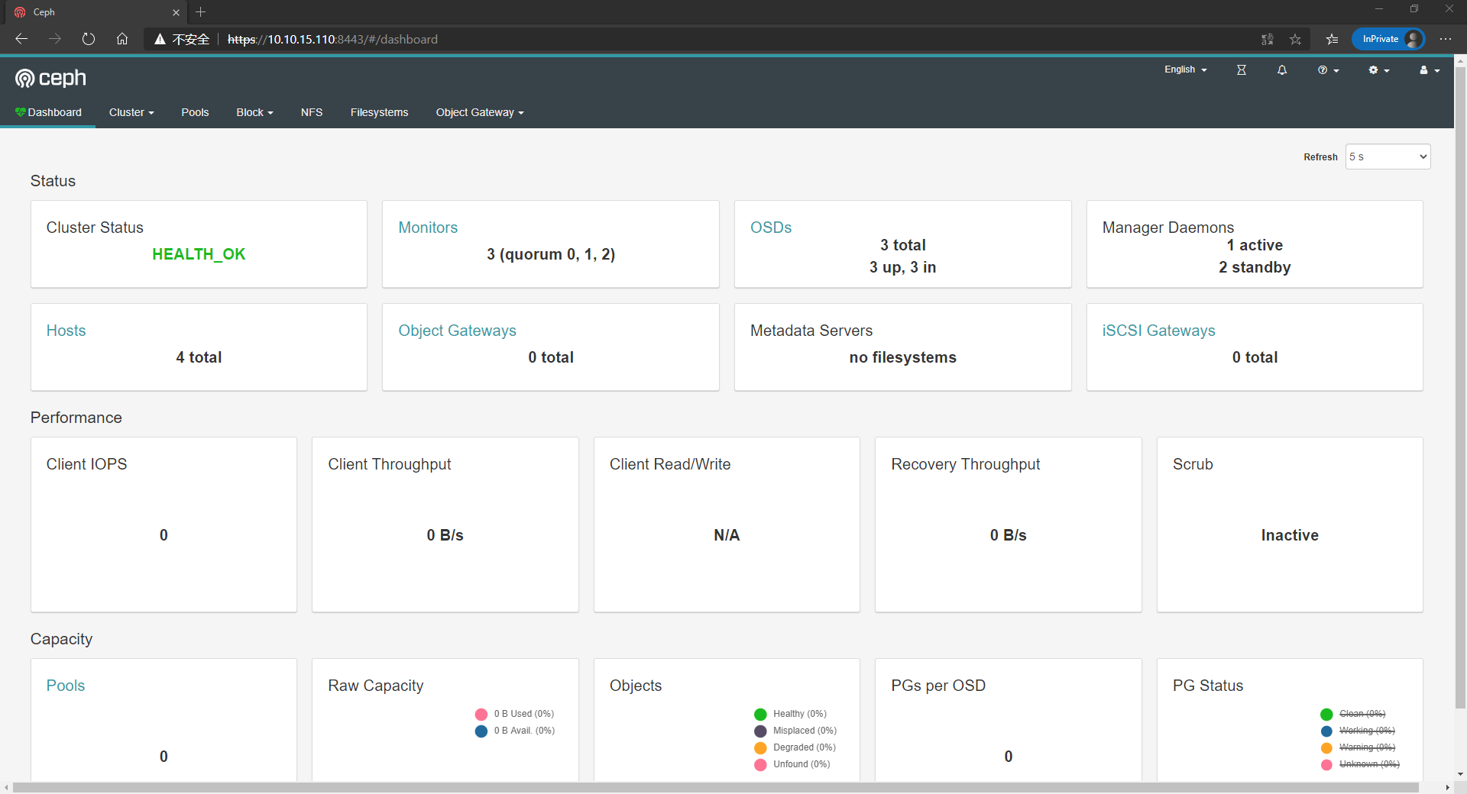This screenshot has height=794, width=1467.
Task: Toggle the Clean legend entry in PG Status
Action: [1362, 714]
